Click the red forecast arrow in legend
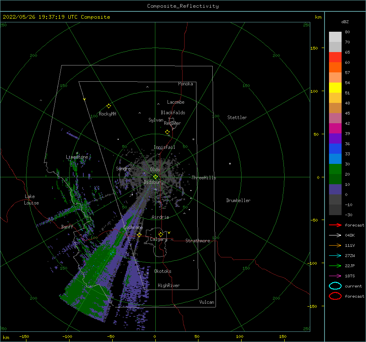This screenshot has width=366, height=342. [335, 225]
